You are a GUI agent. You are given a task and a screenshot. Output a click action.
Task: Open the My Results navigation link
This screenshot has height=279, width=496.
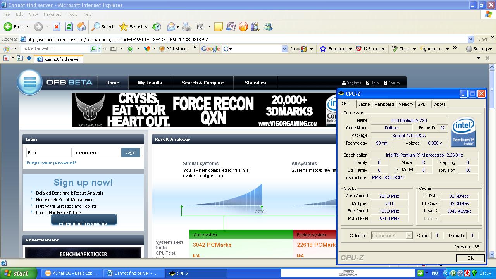(x=150, y=83)
